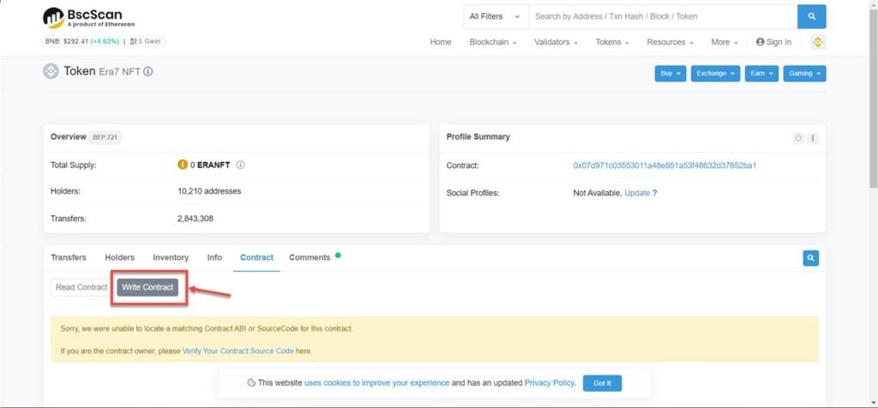
Task: Click the circle icon in Profile Summary
Action: (x=798, y=138)
